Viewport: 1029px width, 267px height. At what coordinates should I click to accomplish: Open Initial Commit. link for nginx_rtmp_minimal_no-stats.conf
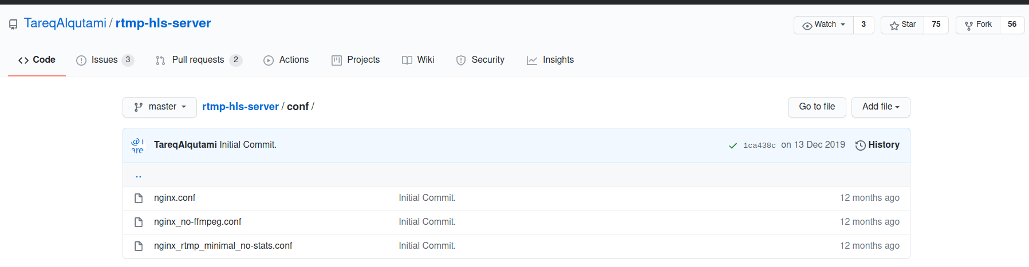(427, 246)
